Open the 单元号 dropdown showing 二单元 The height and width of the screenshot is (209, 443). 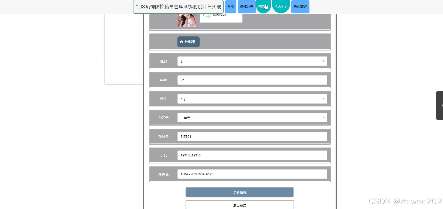click(x=252, y=117)
